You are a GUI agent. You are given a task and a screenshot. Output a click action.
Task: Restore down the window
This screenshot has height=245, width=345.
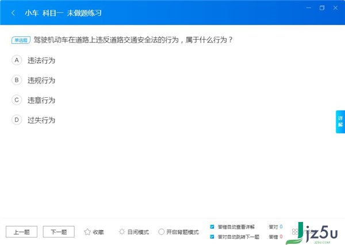pos(322,8)
